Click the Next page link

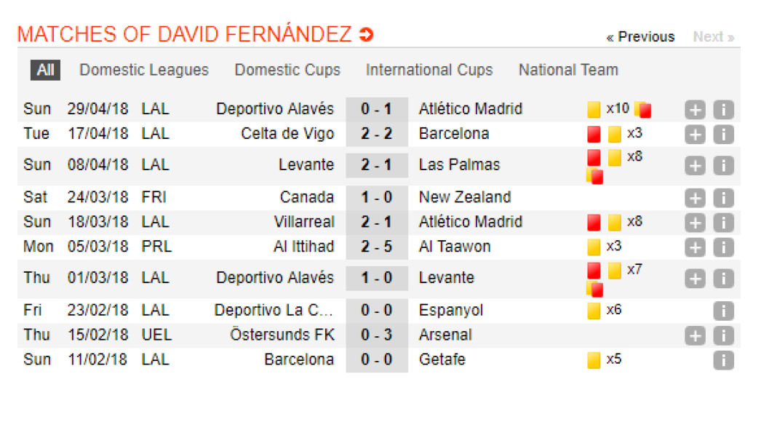click(713, 36)
